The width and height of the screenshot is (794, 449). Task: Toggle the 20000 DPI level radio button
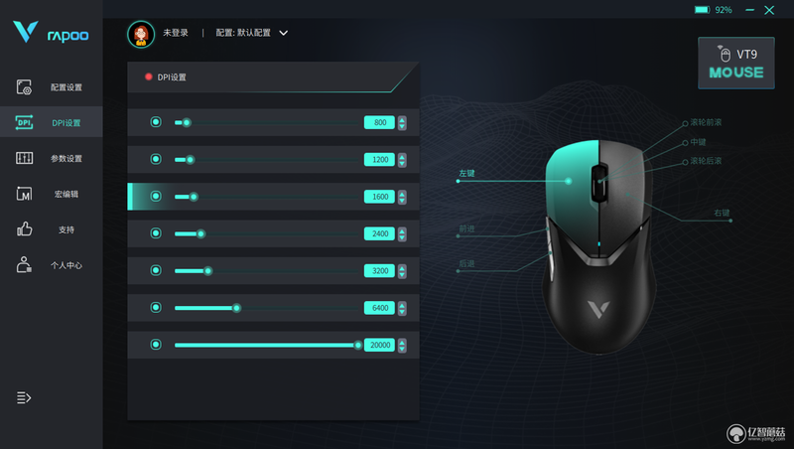tap(156, 345)
